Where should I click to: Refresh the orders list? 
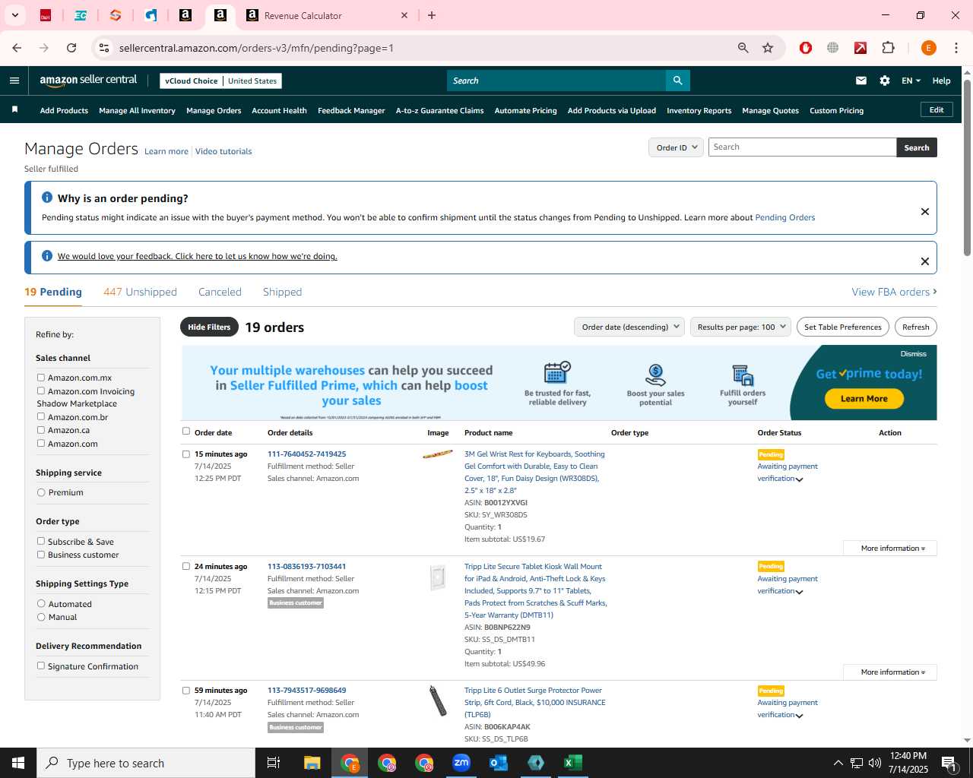point(916,327)
